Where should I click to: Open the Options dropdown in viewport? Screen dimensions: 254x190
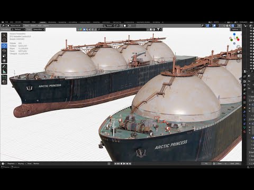coord(236,30)
